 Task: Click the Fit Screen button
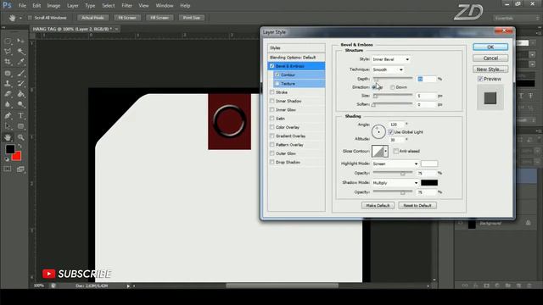[127, 18]
